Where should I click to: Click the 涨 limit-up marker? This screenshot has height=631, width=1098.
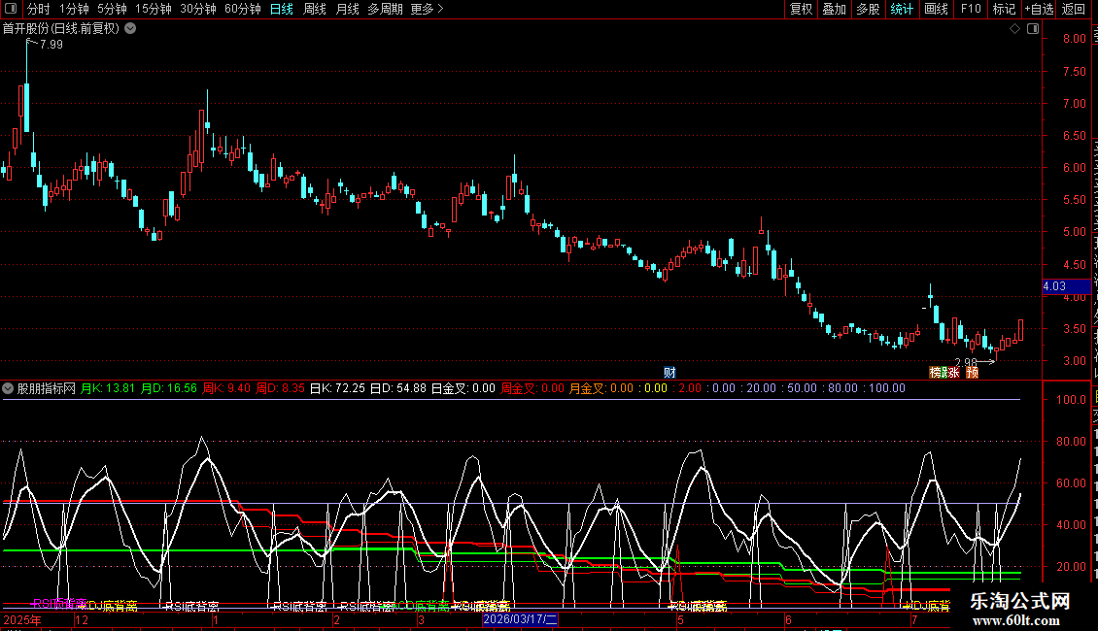coord(954,372)
